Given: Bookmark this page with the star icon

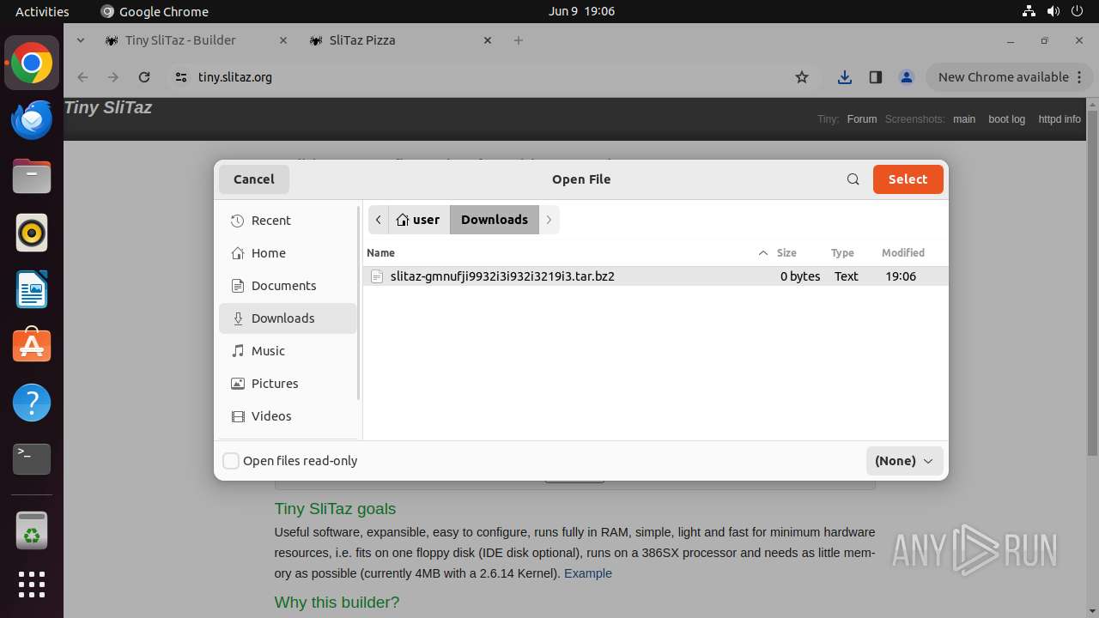Looking at the screenshot, I should pos(802,77).
